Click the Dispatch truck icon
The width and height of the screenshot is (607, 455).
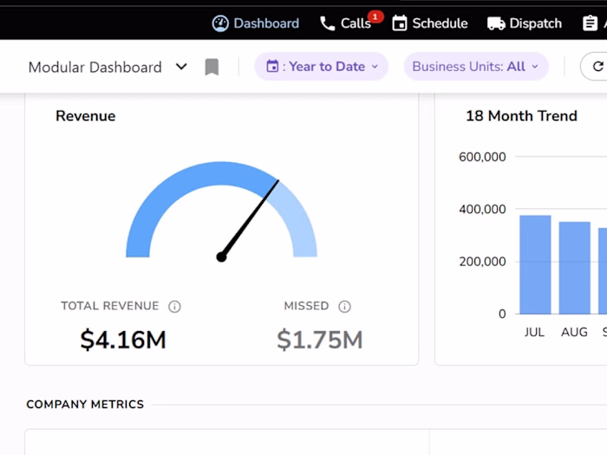[x=496, y=23]
